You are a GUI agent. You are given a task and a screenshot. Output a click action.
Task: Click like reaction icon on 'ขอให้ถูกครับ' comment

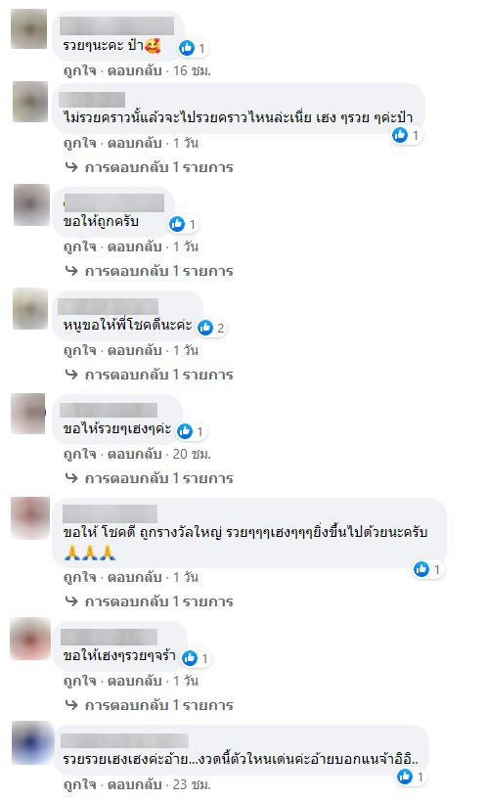(177, 224)
